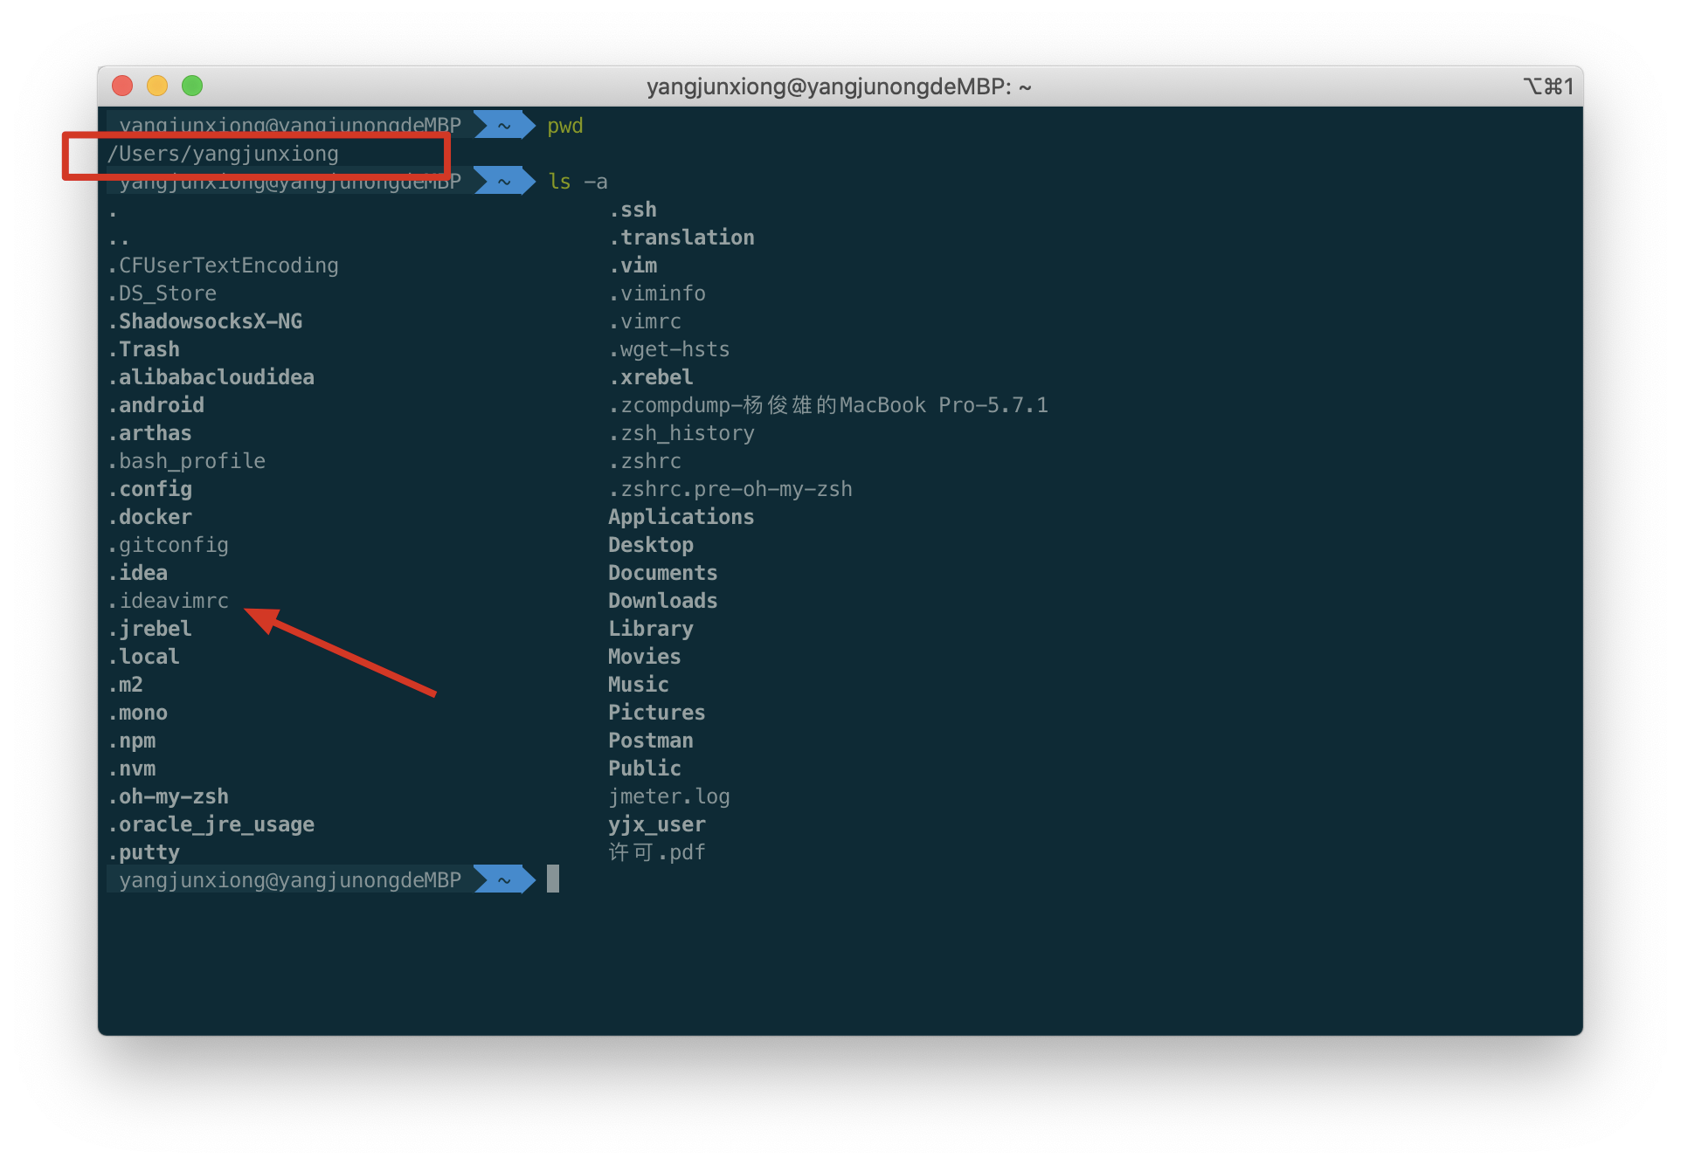Click the blue tilde segment beside 'ls -a'
1681x1165 pixels.
(x=504, y=181)
